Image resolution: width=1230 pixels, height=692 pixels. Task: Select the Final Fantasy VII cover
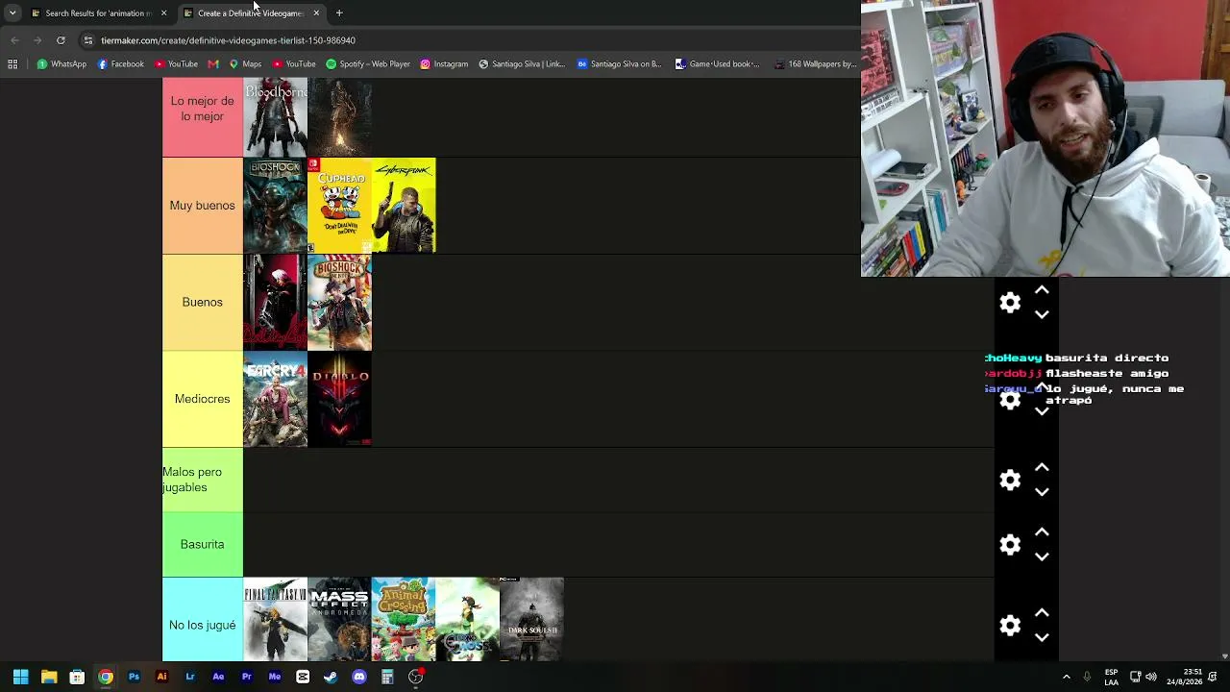pyautogui.click(x=275, y=619)
